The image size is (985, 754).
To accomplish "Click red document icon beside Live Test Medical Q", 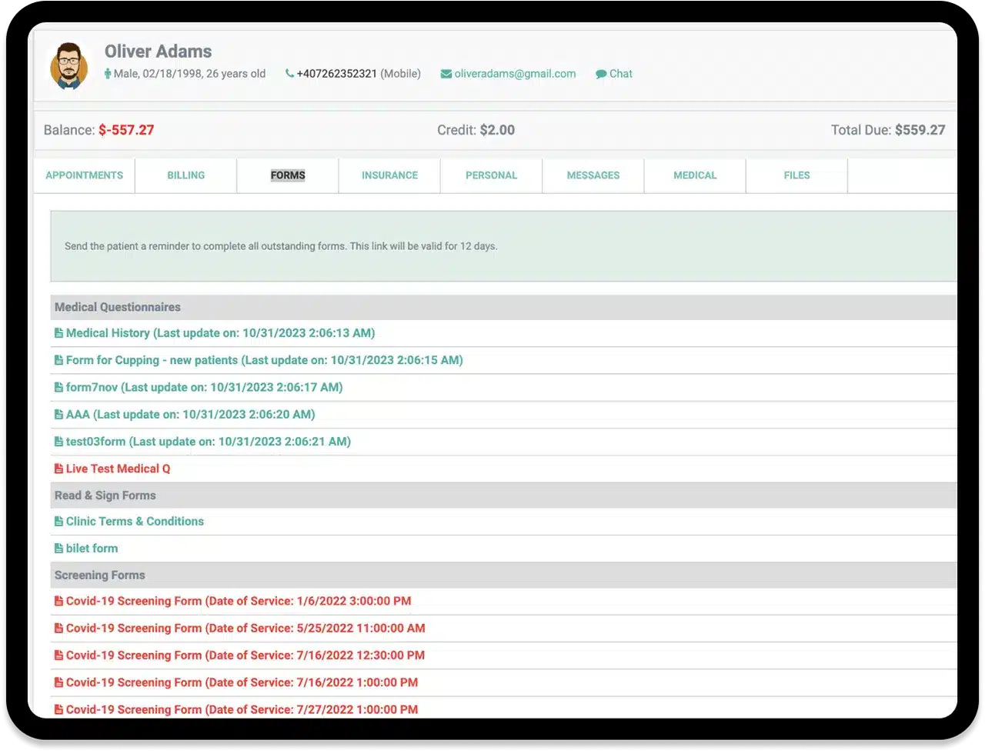I will coord(58,469).
